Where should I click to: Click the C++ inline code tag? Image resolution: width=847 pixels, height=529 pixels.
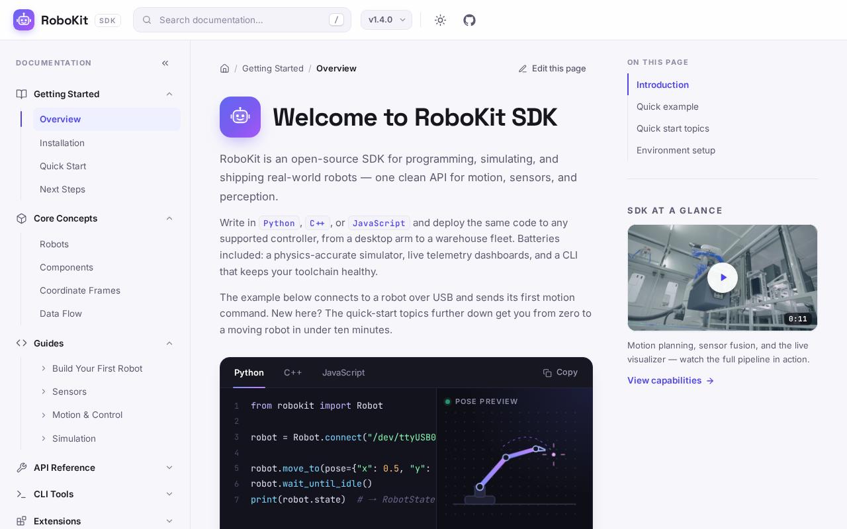[x=318, y=223]
